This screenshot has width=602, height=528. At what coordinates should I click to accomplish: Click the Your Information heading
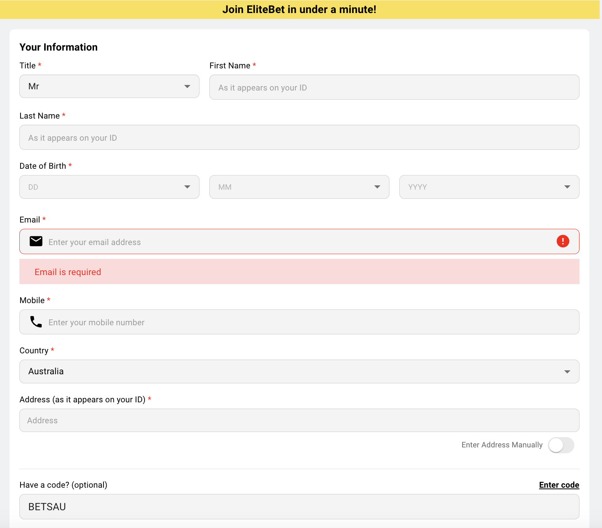tap(58, 47)
